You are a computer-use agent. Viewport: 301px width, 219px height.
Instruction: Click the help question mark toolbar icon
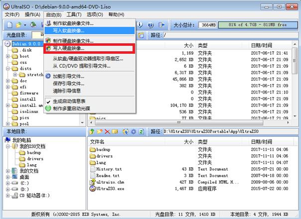click(x=150, y=25)
